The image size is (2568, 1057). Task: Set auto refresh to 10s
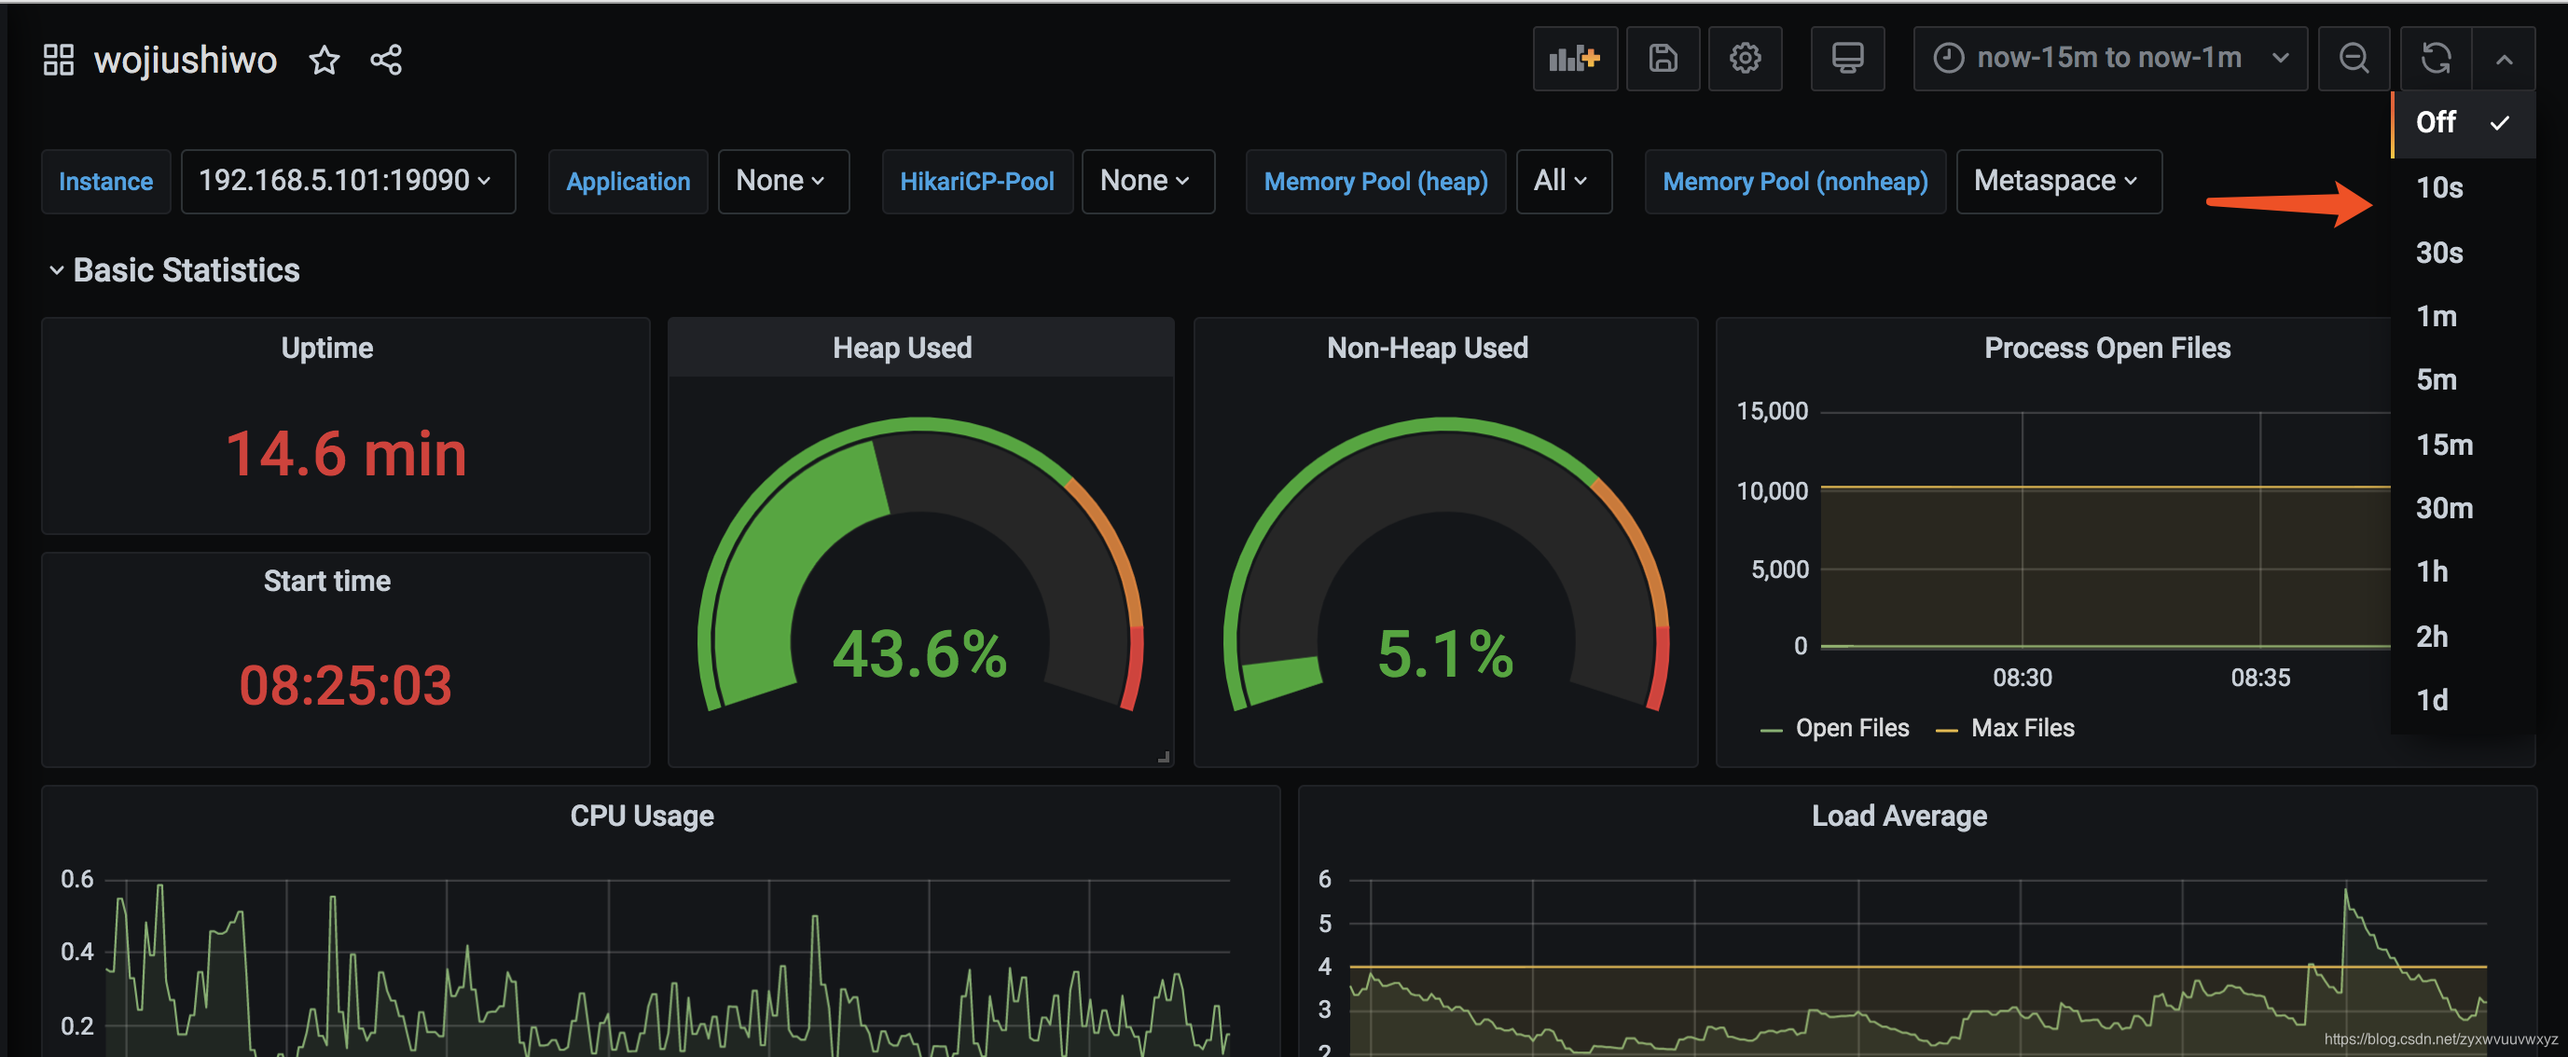(2463, 187)
